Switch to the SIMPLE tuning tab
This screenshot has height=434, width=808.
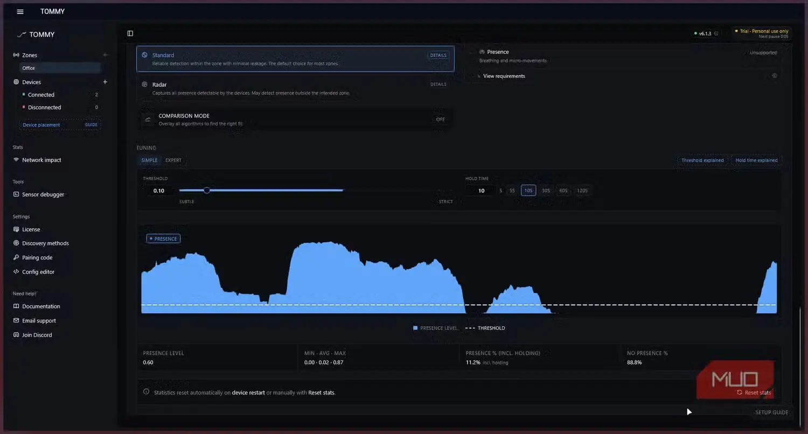(x=150, y=160)
